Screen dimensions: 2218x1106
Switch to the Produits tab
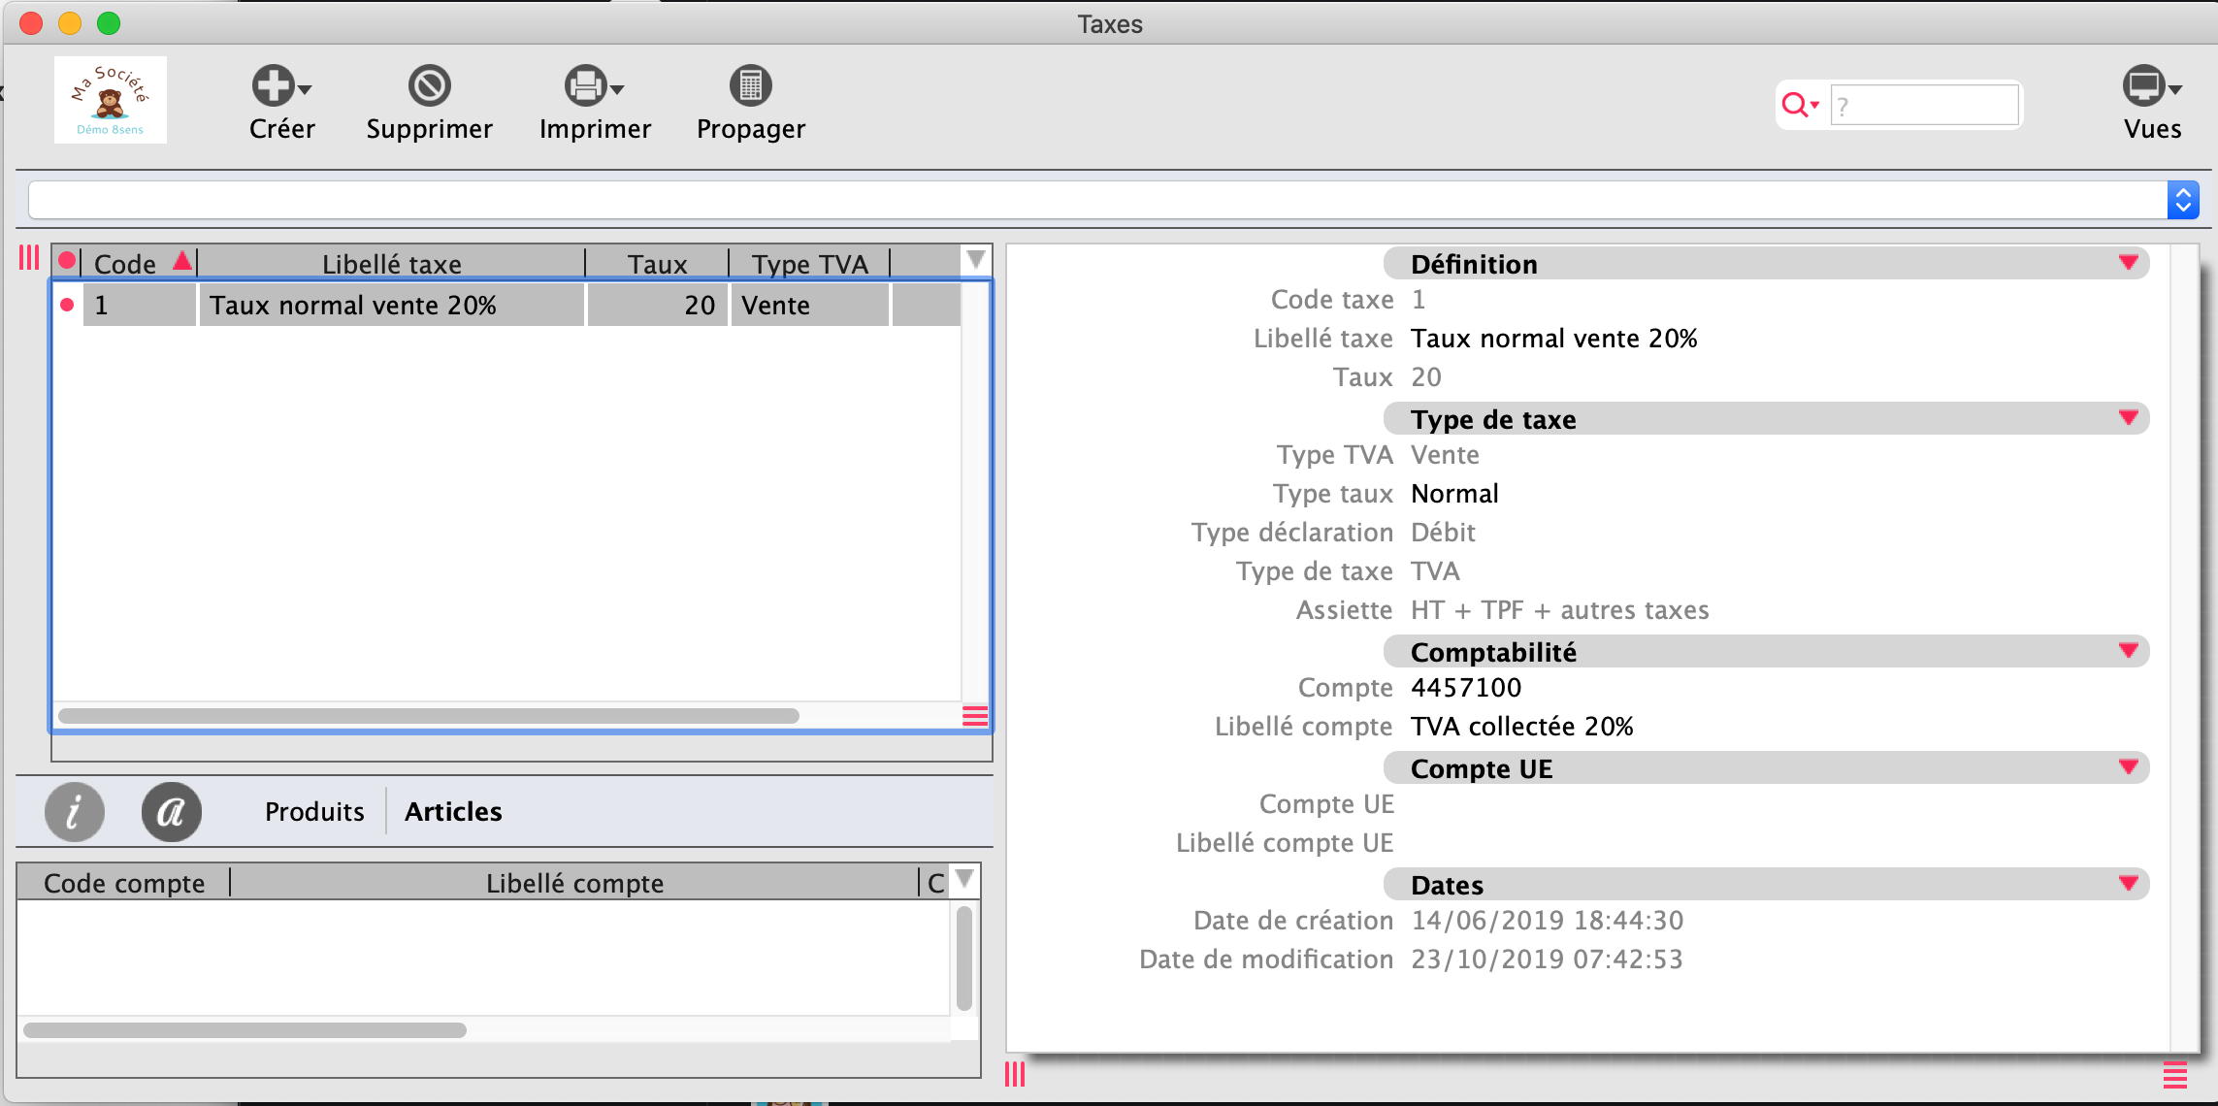click(x=314, y=811)
